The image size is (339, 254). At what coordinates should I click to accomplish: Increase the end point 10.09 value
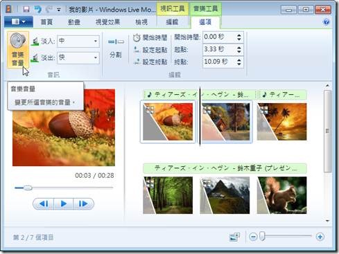(x=239, y=60)
